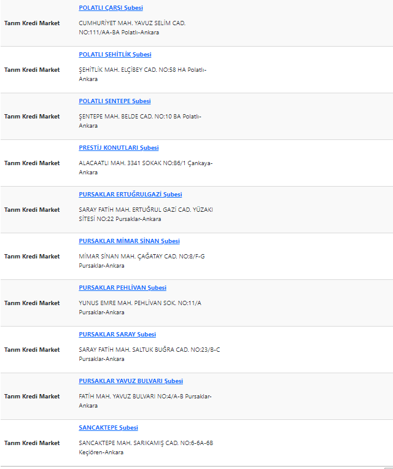The height and width of the screenshot is (469, 393).
Task: Open POLATLI ŞEHİTLİK Şubesi link
Action: (115, 55)
